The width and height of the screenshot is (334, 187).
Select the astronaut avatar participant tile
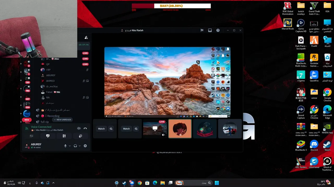coord(205,129)
